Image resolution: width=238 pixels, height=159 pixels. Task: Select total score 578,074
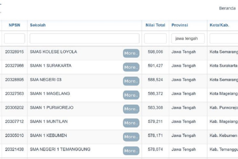click(155, 149)
